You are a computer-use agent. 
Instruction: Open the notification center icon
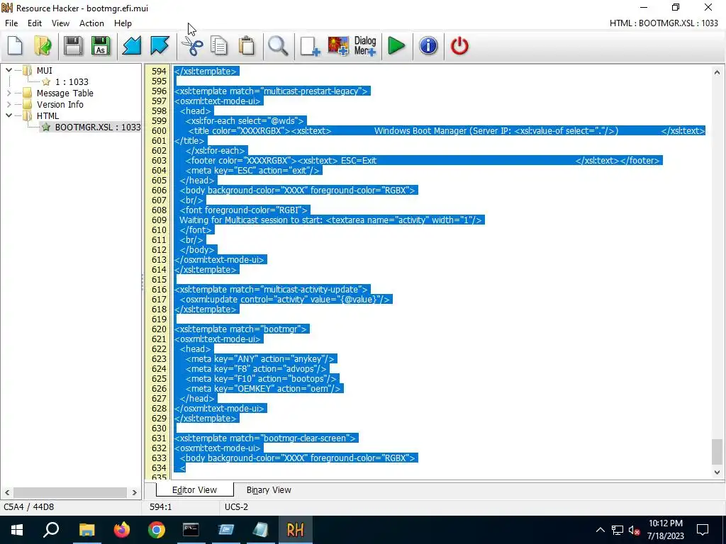(x=703, y=530)
